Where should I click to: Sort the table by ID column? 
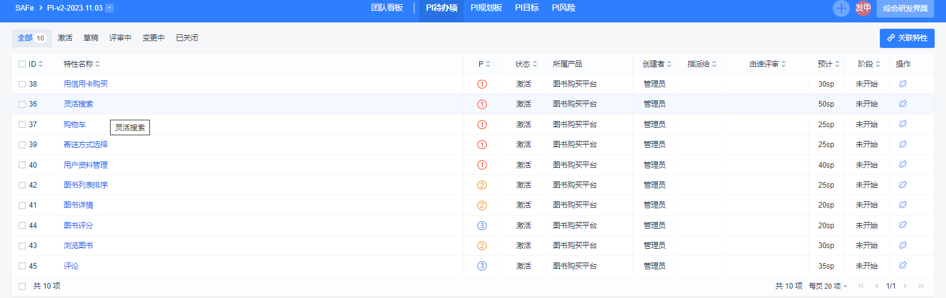tap(41, 64)
